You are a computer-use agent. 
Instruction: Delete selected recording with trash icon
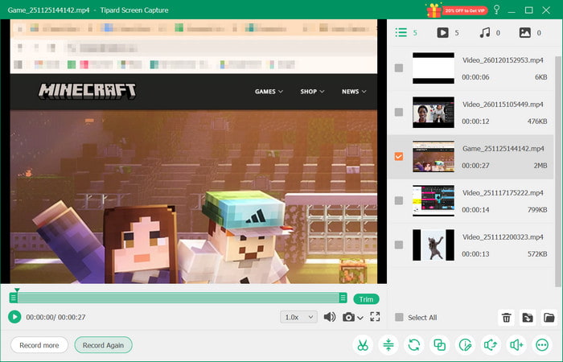(507, 318)
